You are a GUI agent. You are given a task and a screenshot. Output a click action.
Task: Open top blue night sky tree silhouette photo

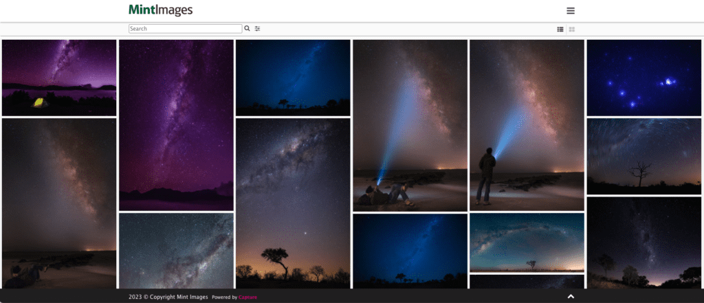(x=293, y=78)
